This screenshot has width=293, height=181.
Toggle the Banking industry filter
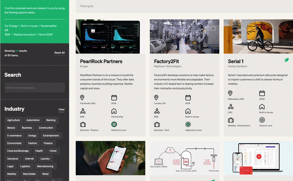pyautogui.click(x=51, y=120)
